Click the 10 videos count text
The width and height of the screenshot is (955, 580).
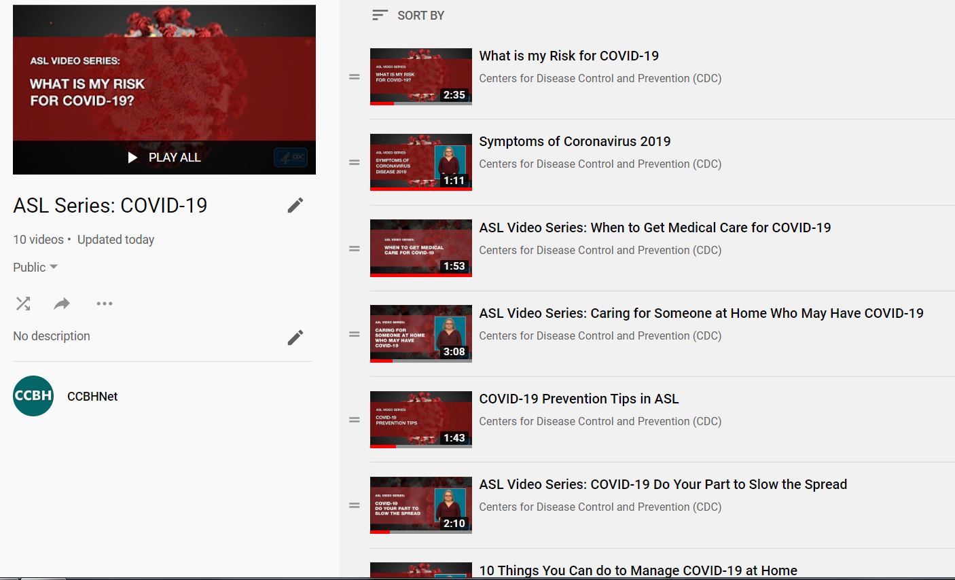[x=38, y=240]
